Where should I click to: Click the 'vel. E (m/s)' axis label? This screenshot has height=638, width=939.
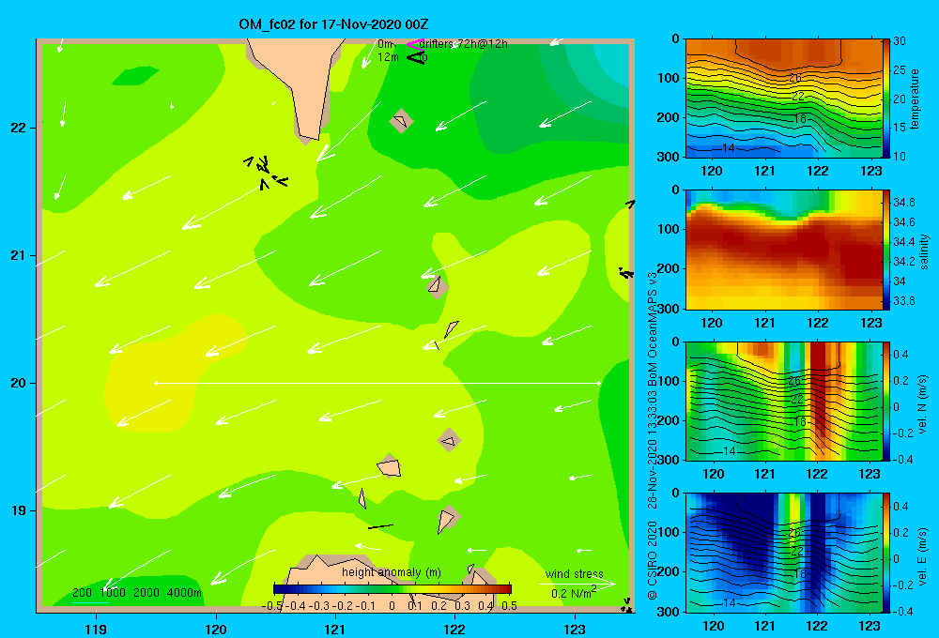tap(923, 556)
